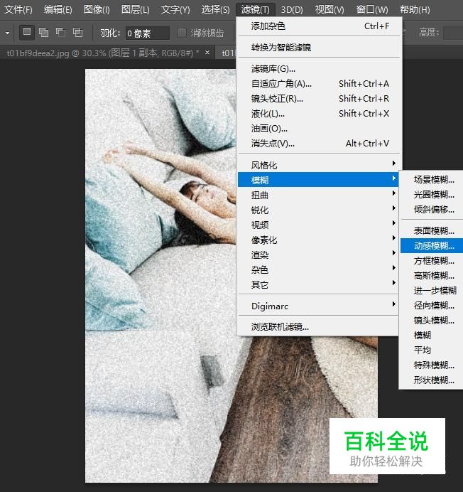Viewport: 463px width, 492px height.
Task: Open the 帮助(H) menu
Action: (x=415, y=10)
